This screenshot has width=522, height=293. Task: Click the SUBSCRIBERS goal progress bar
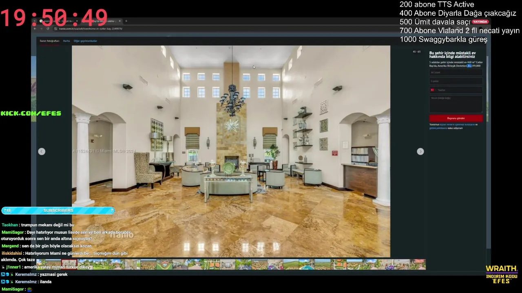(58, 210)
